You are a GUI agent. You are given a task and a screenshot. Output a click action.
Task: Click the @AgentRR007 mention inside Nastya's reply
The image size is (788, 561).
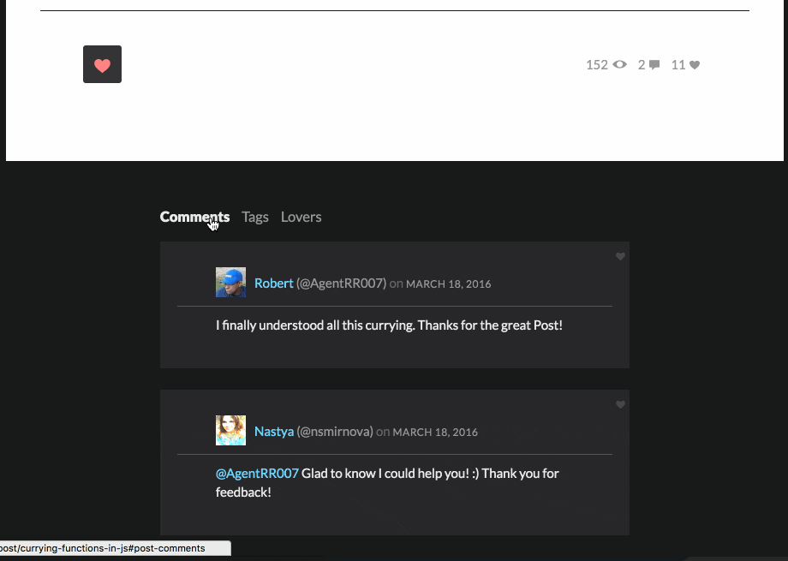[257, 473]
